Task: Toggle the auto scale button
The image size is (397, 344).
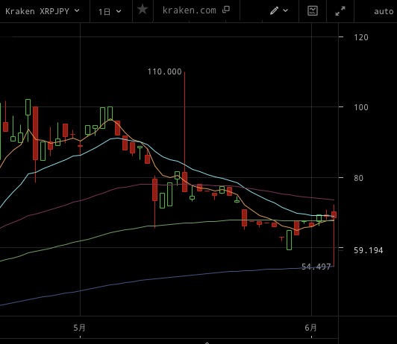Action: [384, 11]
